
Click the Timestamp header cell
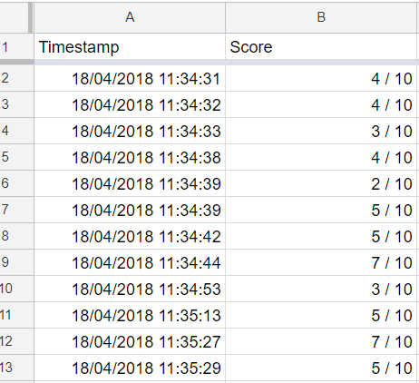[x=130, y=46]
